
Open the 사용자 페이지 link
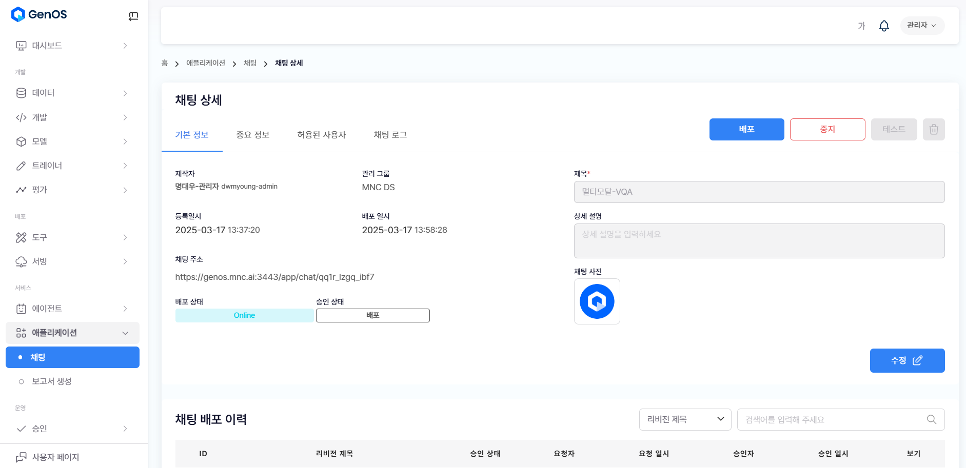pyautogui.click(x=55, y=457)
